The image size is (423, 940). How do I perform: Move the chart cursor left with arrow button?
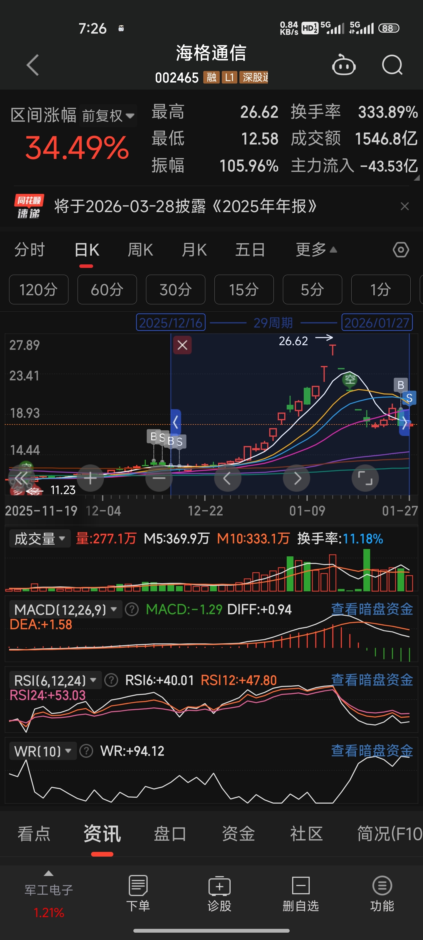(x=227, y=478)
